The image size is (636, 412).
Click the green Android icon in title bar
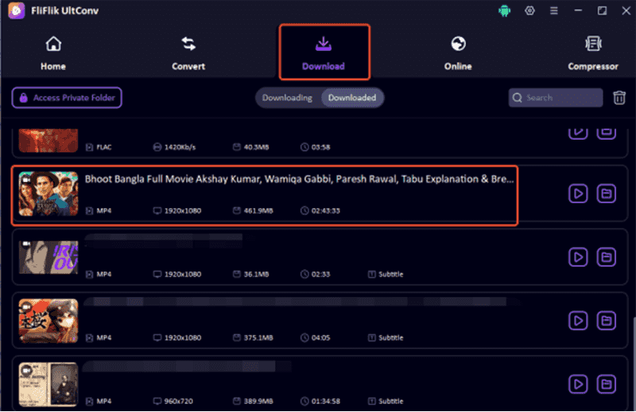click(504, 10)
